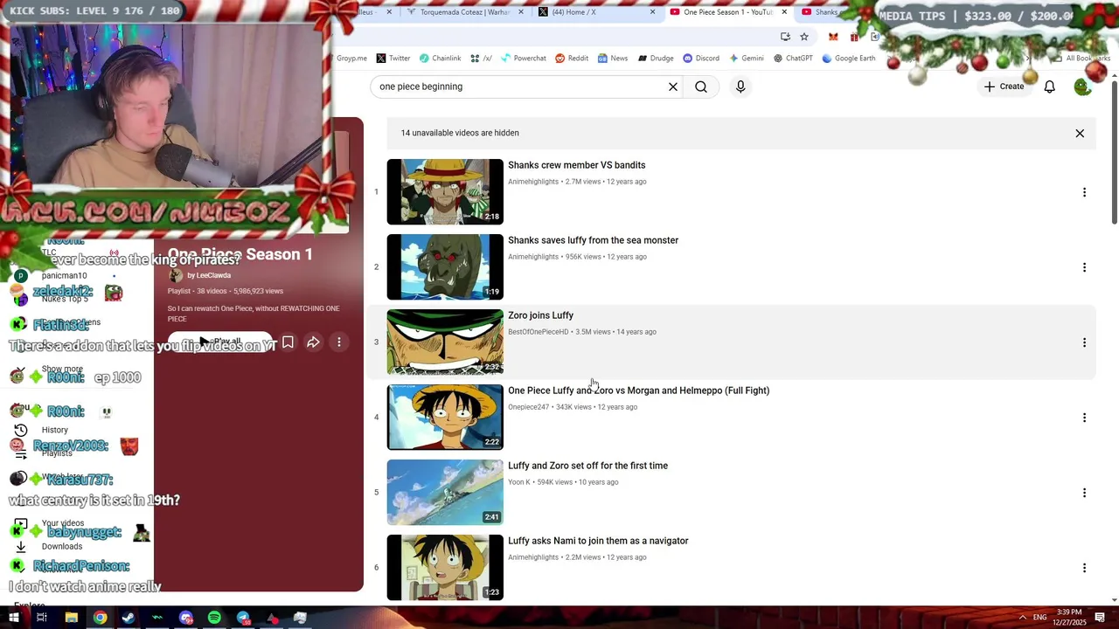This screenshot has height=629, width=1119.
Task: Click the YouTube search magnifier button
Action: click(701, 86)
